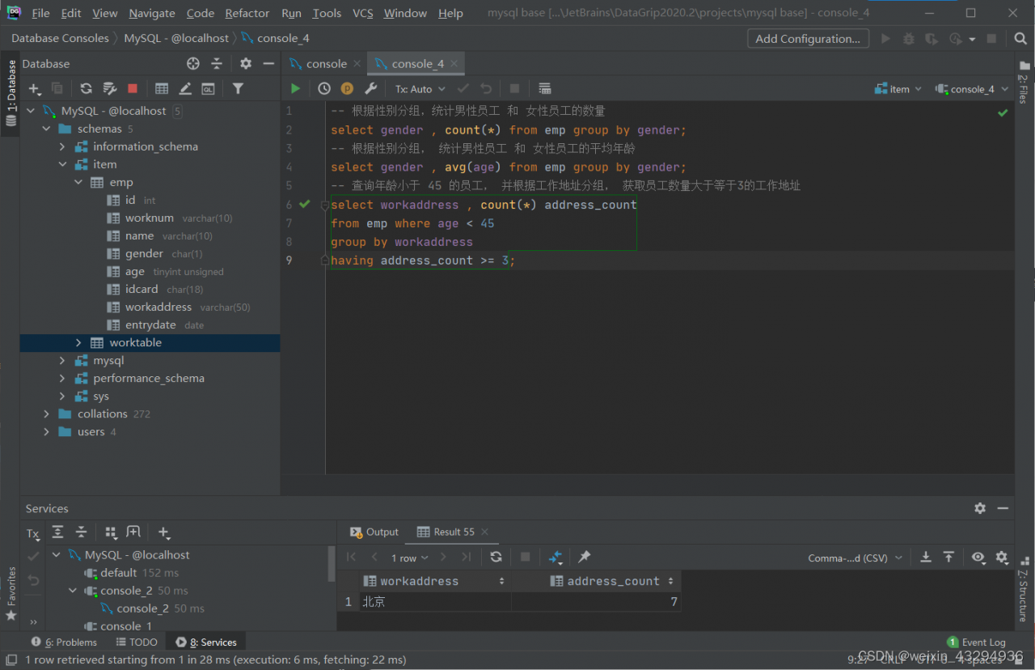Run the query with the green Execute button
Viewport: 1035px width, 670px height.
click(x=295, y=89)
